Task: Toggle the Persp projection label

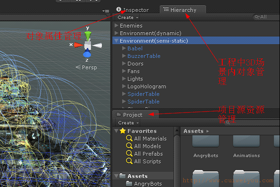Action: pyautogui.click(x=86, y=67)
